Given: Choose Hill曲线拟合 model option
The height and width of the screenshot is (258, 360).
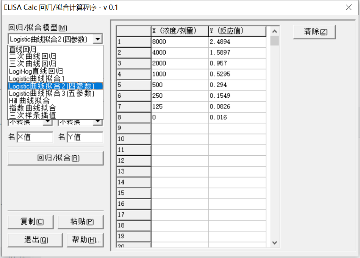Looking at the screenshot, I should click(55, 100).
